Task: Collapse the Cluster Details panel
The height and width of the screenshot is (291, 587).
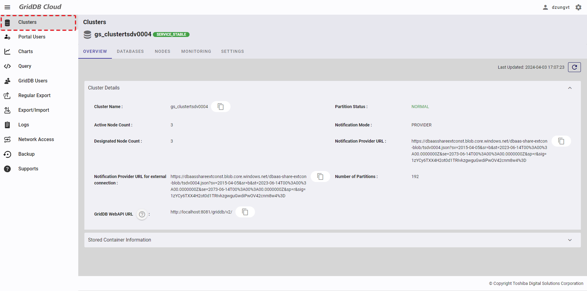Action: 570,88
